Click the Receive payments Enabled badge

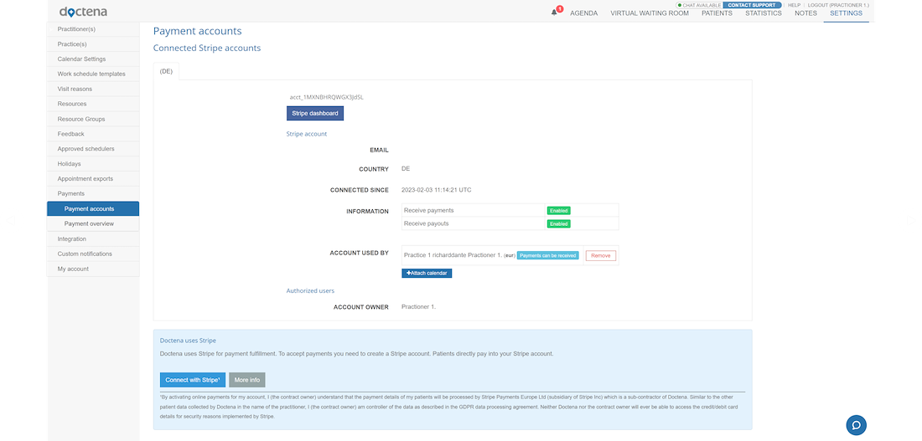(558, 210)
